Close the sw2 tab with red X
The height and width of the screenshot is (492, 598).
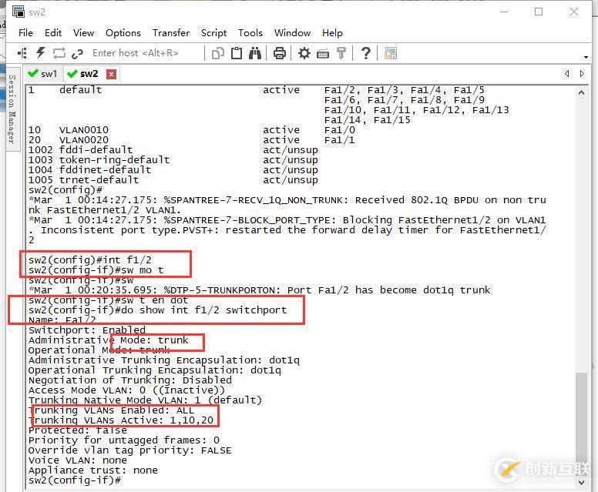(x=111, y=74)
